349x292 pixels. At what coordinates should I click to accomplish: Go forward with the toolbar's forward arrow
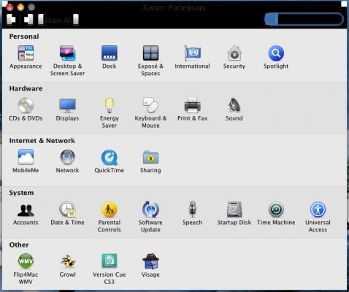28,20
